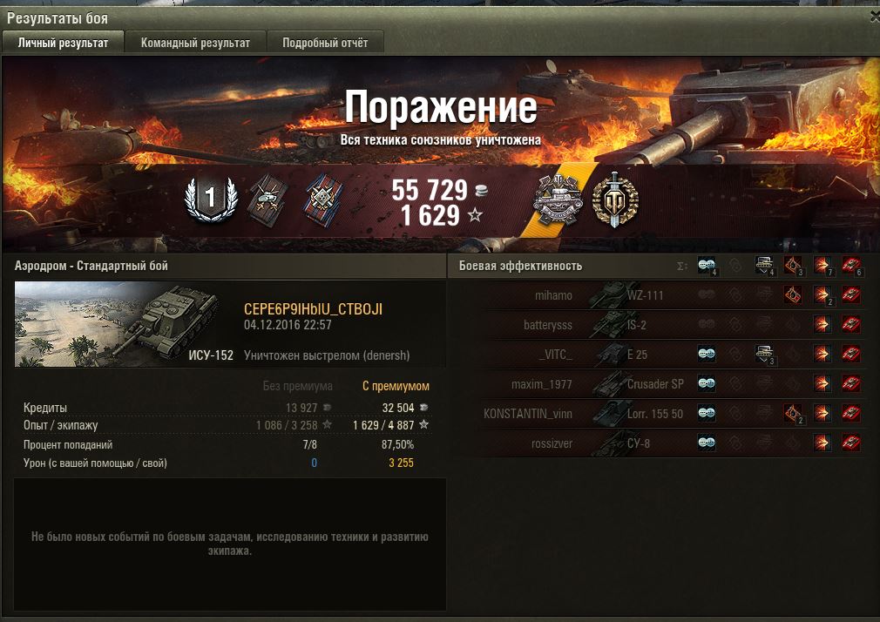Image resolution: width=880 pixels, height=622 pixels.
Task: Select the KONSTANTIN_vinn Lorr. 155 50 row
Action: tap(669, 414)
